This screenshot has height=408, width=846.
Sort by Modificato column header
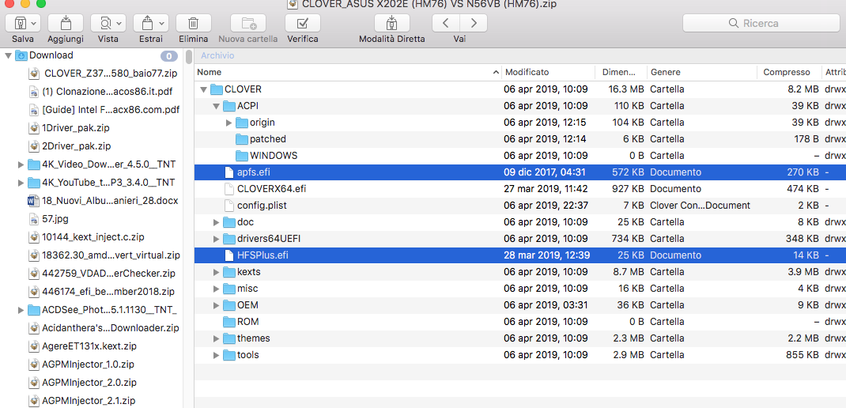tap(548, 72)
